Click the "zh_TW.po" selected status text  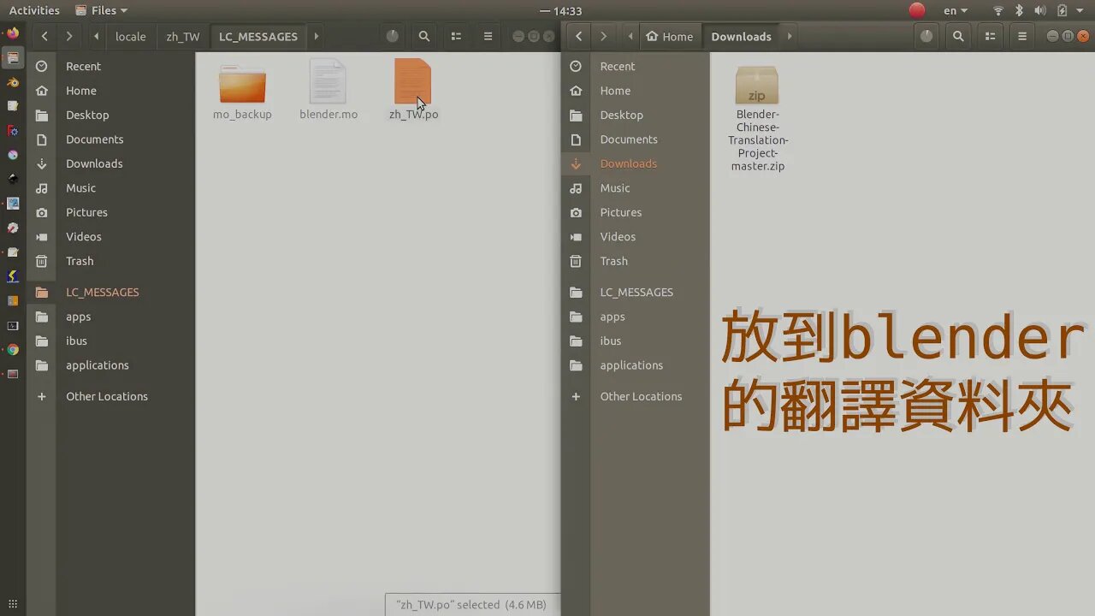[x=471, y=605]
